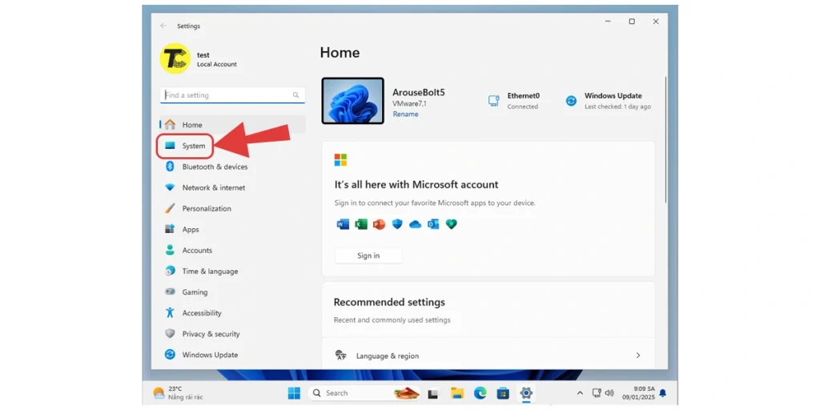Screen dimensions: 820x410
Task: Select Windows Update in sidebar
Action: click(x=209, y=355)
